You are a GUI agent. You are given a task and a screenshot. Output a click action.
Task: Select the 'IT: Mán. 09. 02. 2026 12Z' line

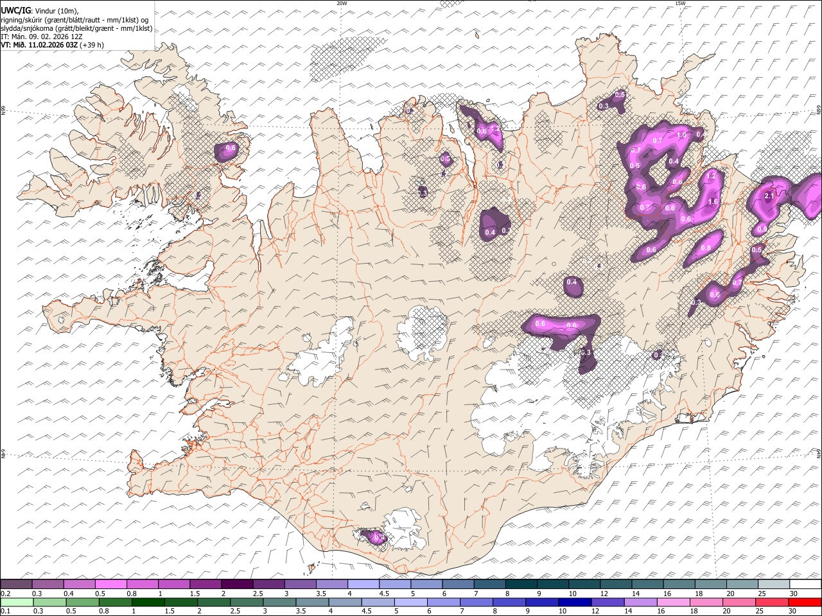pos(42,37)
